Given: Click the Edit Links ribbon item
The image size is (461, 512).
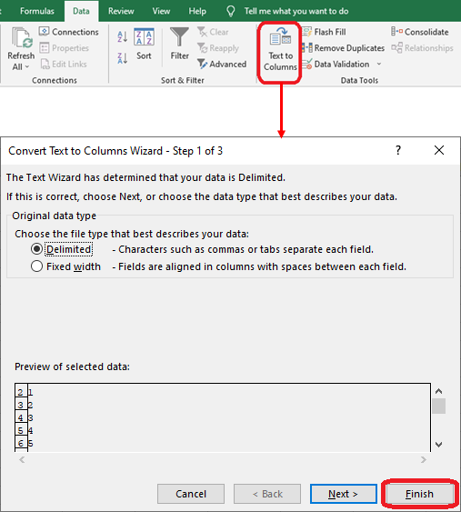Looking at the screenshot, I should coord(64,64).
